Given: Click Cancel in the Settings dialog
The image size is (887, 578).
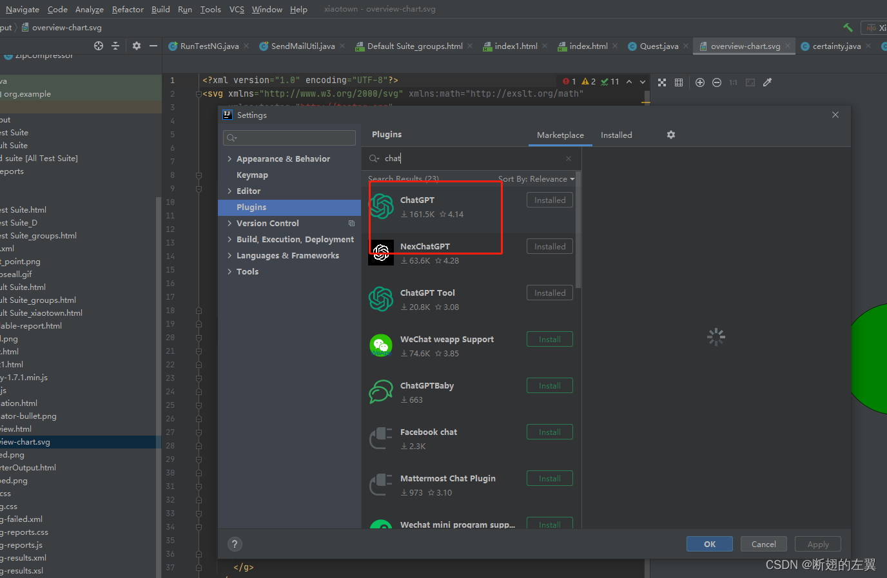Looking at the screenshot, I should (x=764, y=544).
